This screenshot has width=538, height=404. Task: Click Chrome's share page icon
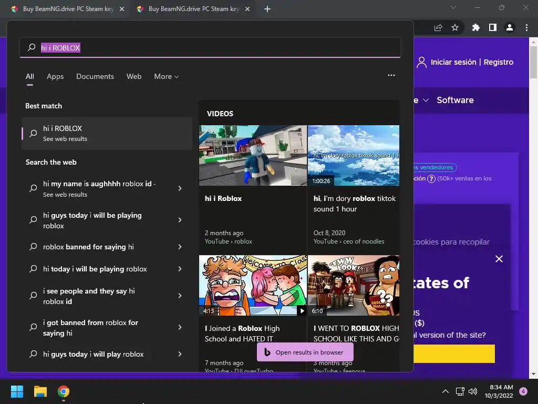pos(438,28)
